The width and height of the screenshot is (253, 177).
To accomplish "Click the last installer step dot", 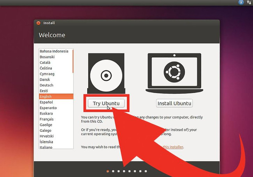I will 146,171.
